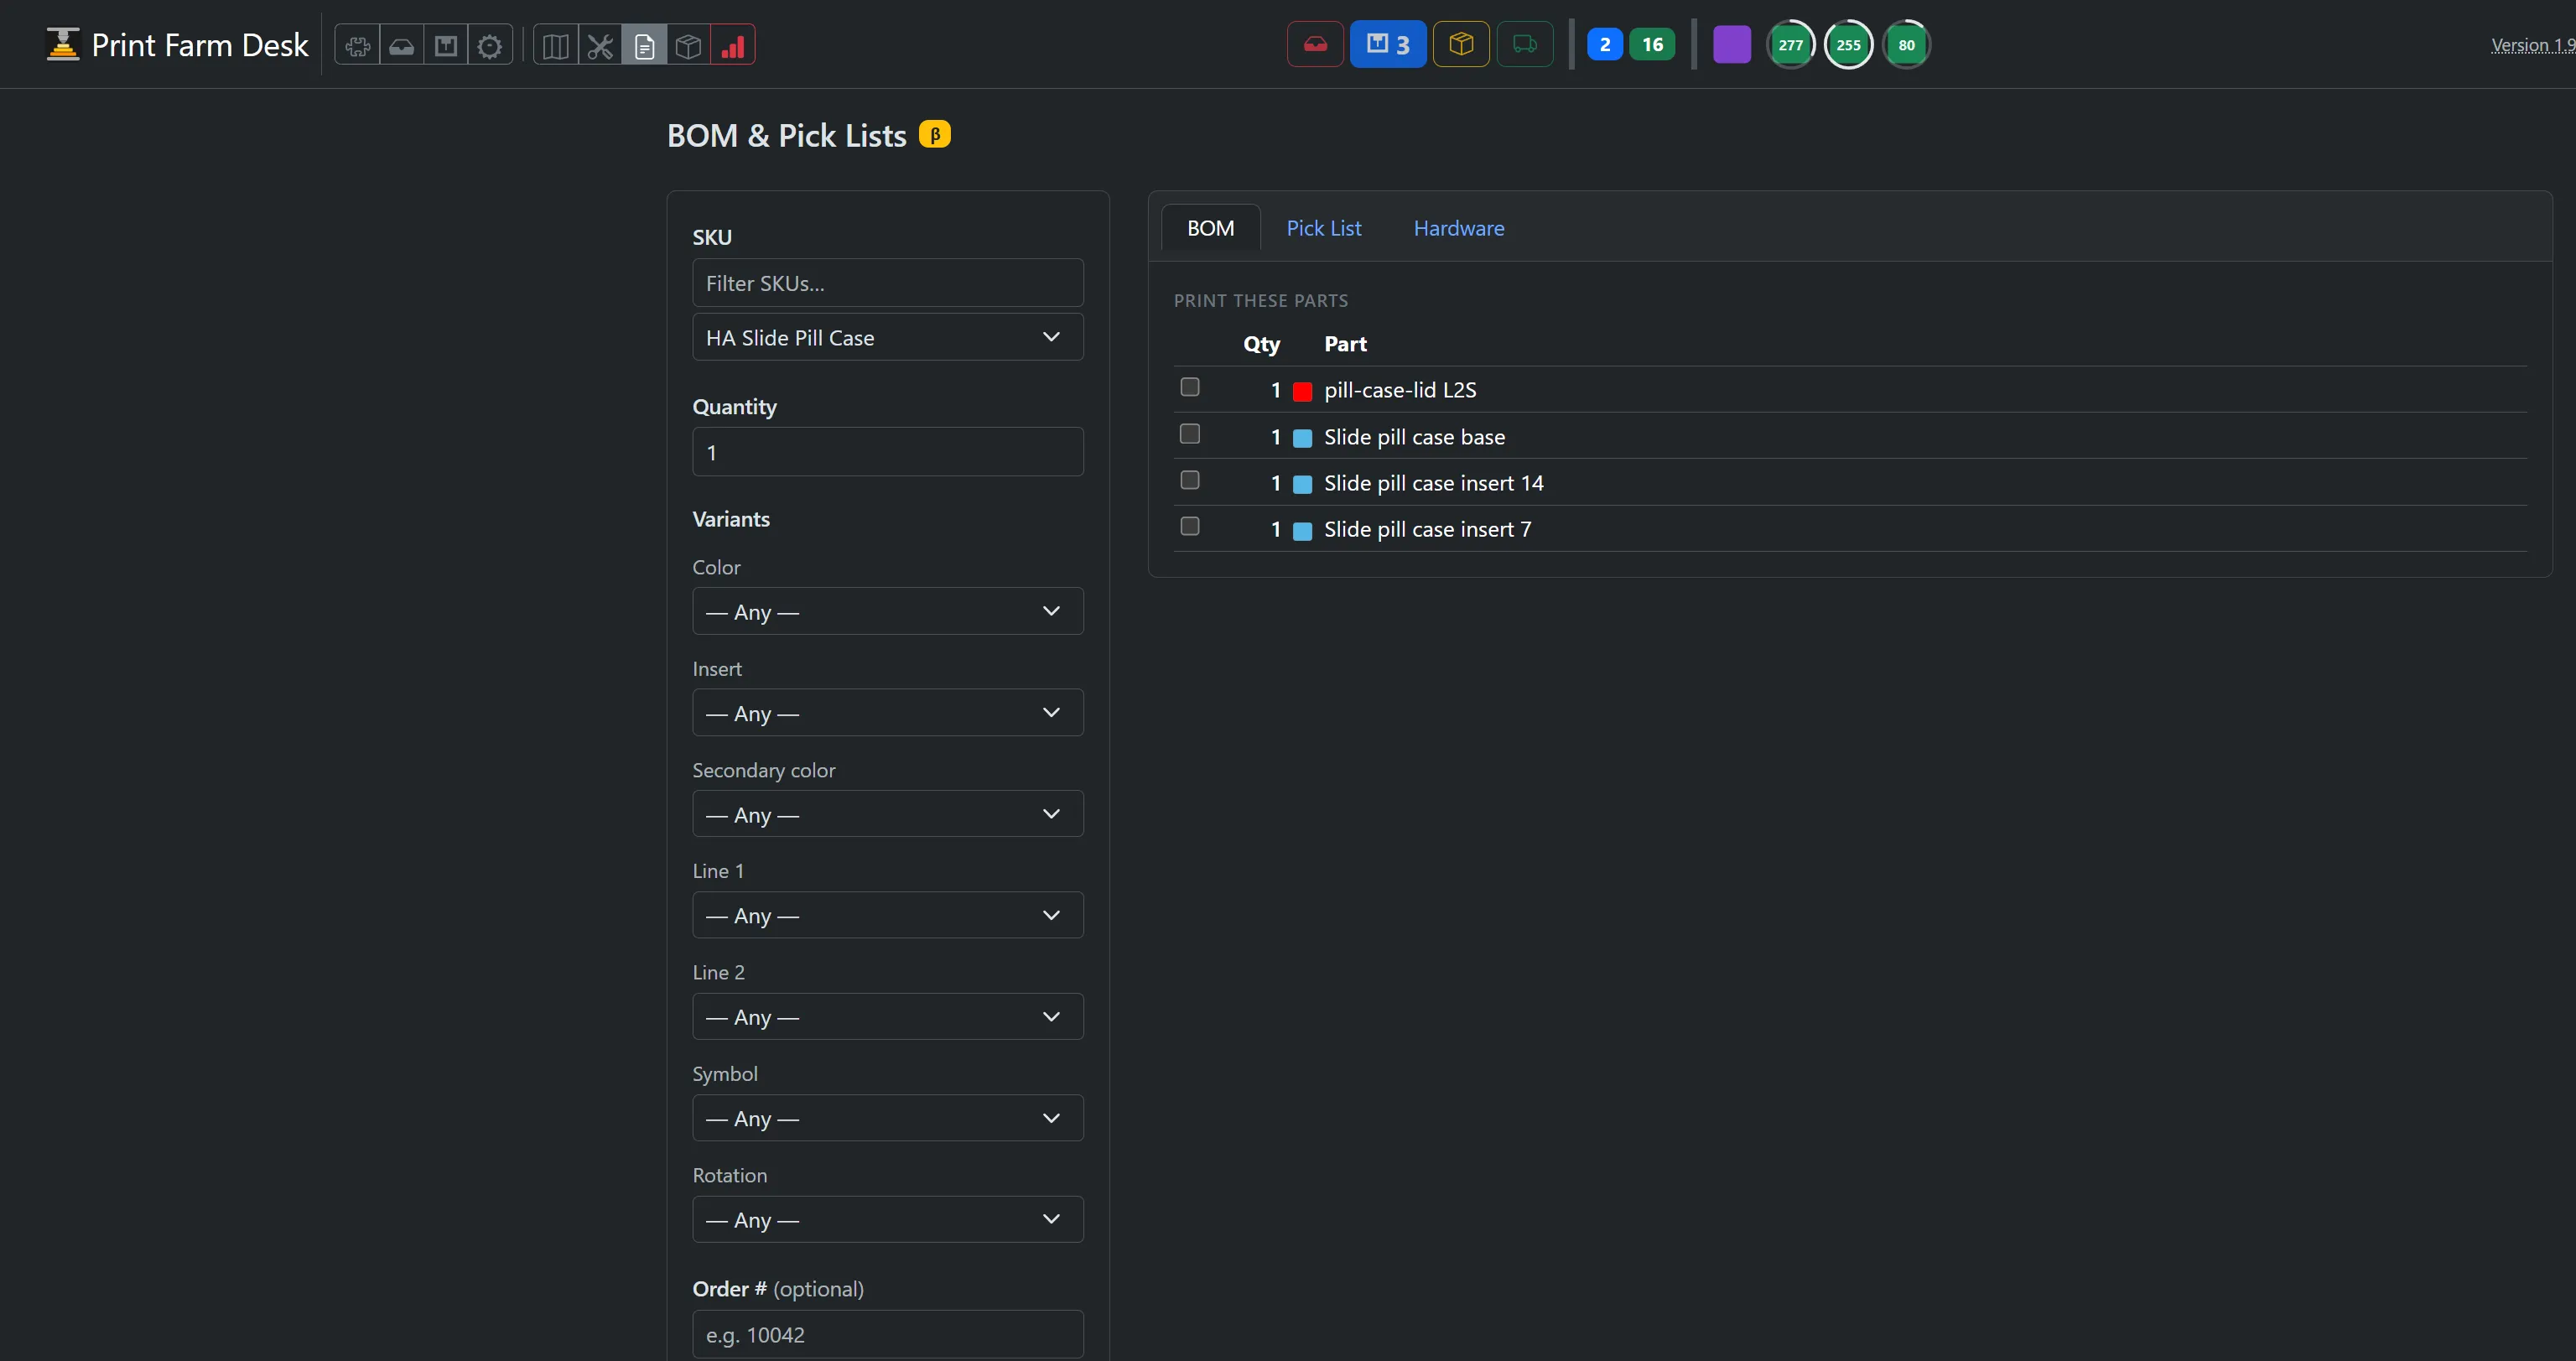Image resolution: width=2576 pixels, height=1361 pixels.
Task: Click the purple square swatch in header
Action: coord(1732,44)
